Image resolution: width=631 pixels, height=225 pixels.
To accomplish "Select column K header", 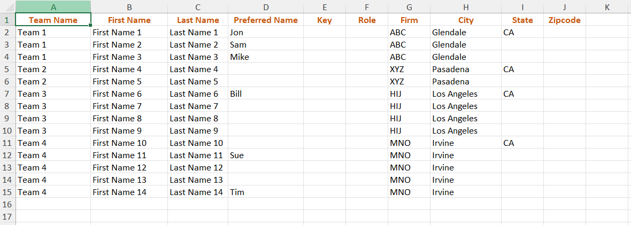I will [x=607, y=7].
